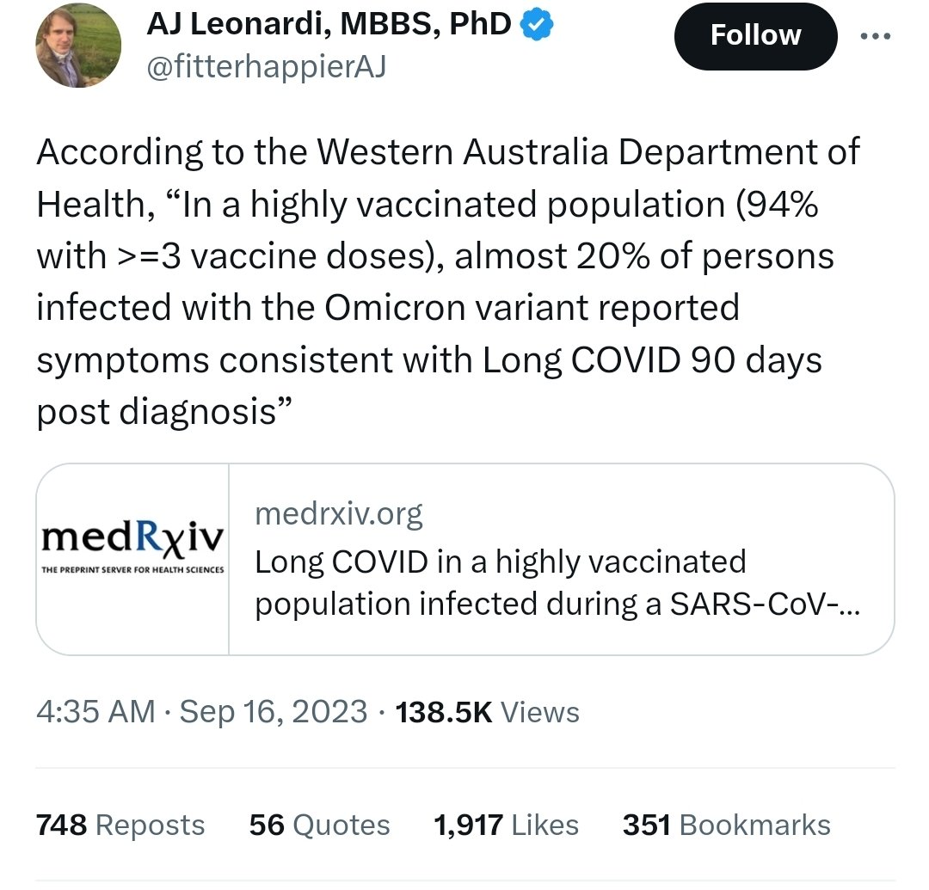Click the AJ Leonardi, MBBS, PhD display name
929x890 pixels.
point(329,24)
